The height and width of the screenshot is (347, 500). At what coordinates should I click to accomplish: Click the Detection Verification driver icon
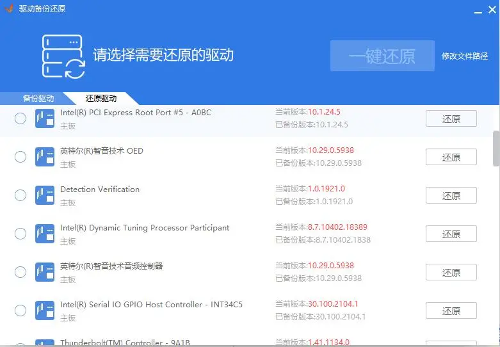tap(45, 196)
